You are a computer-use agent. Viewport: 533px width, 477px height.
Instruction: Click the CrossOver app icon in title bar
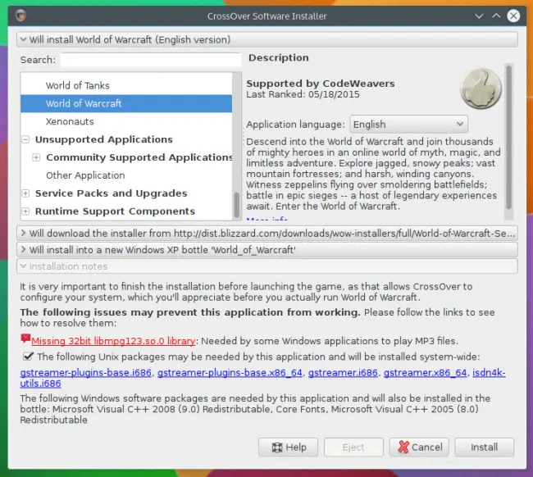click(x=20, y=16)
